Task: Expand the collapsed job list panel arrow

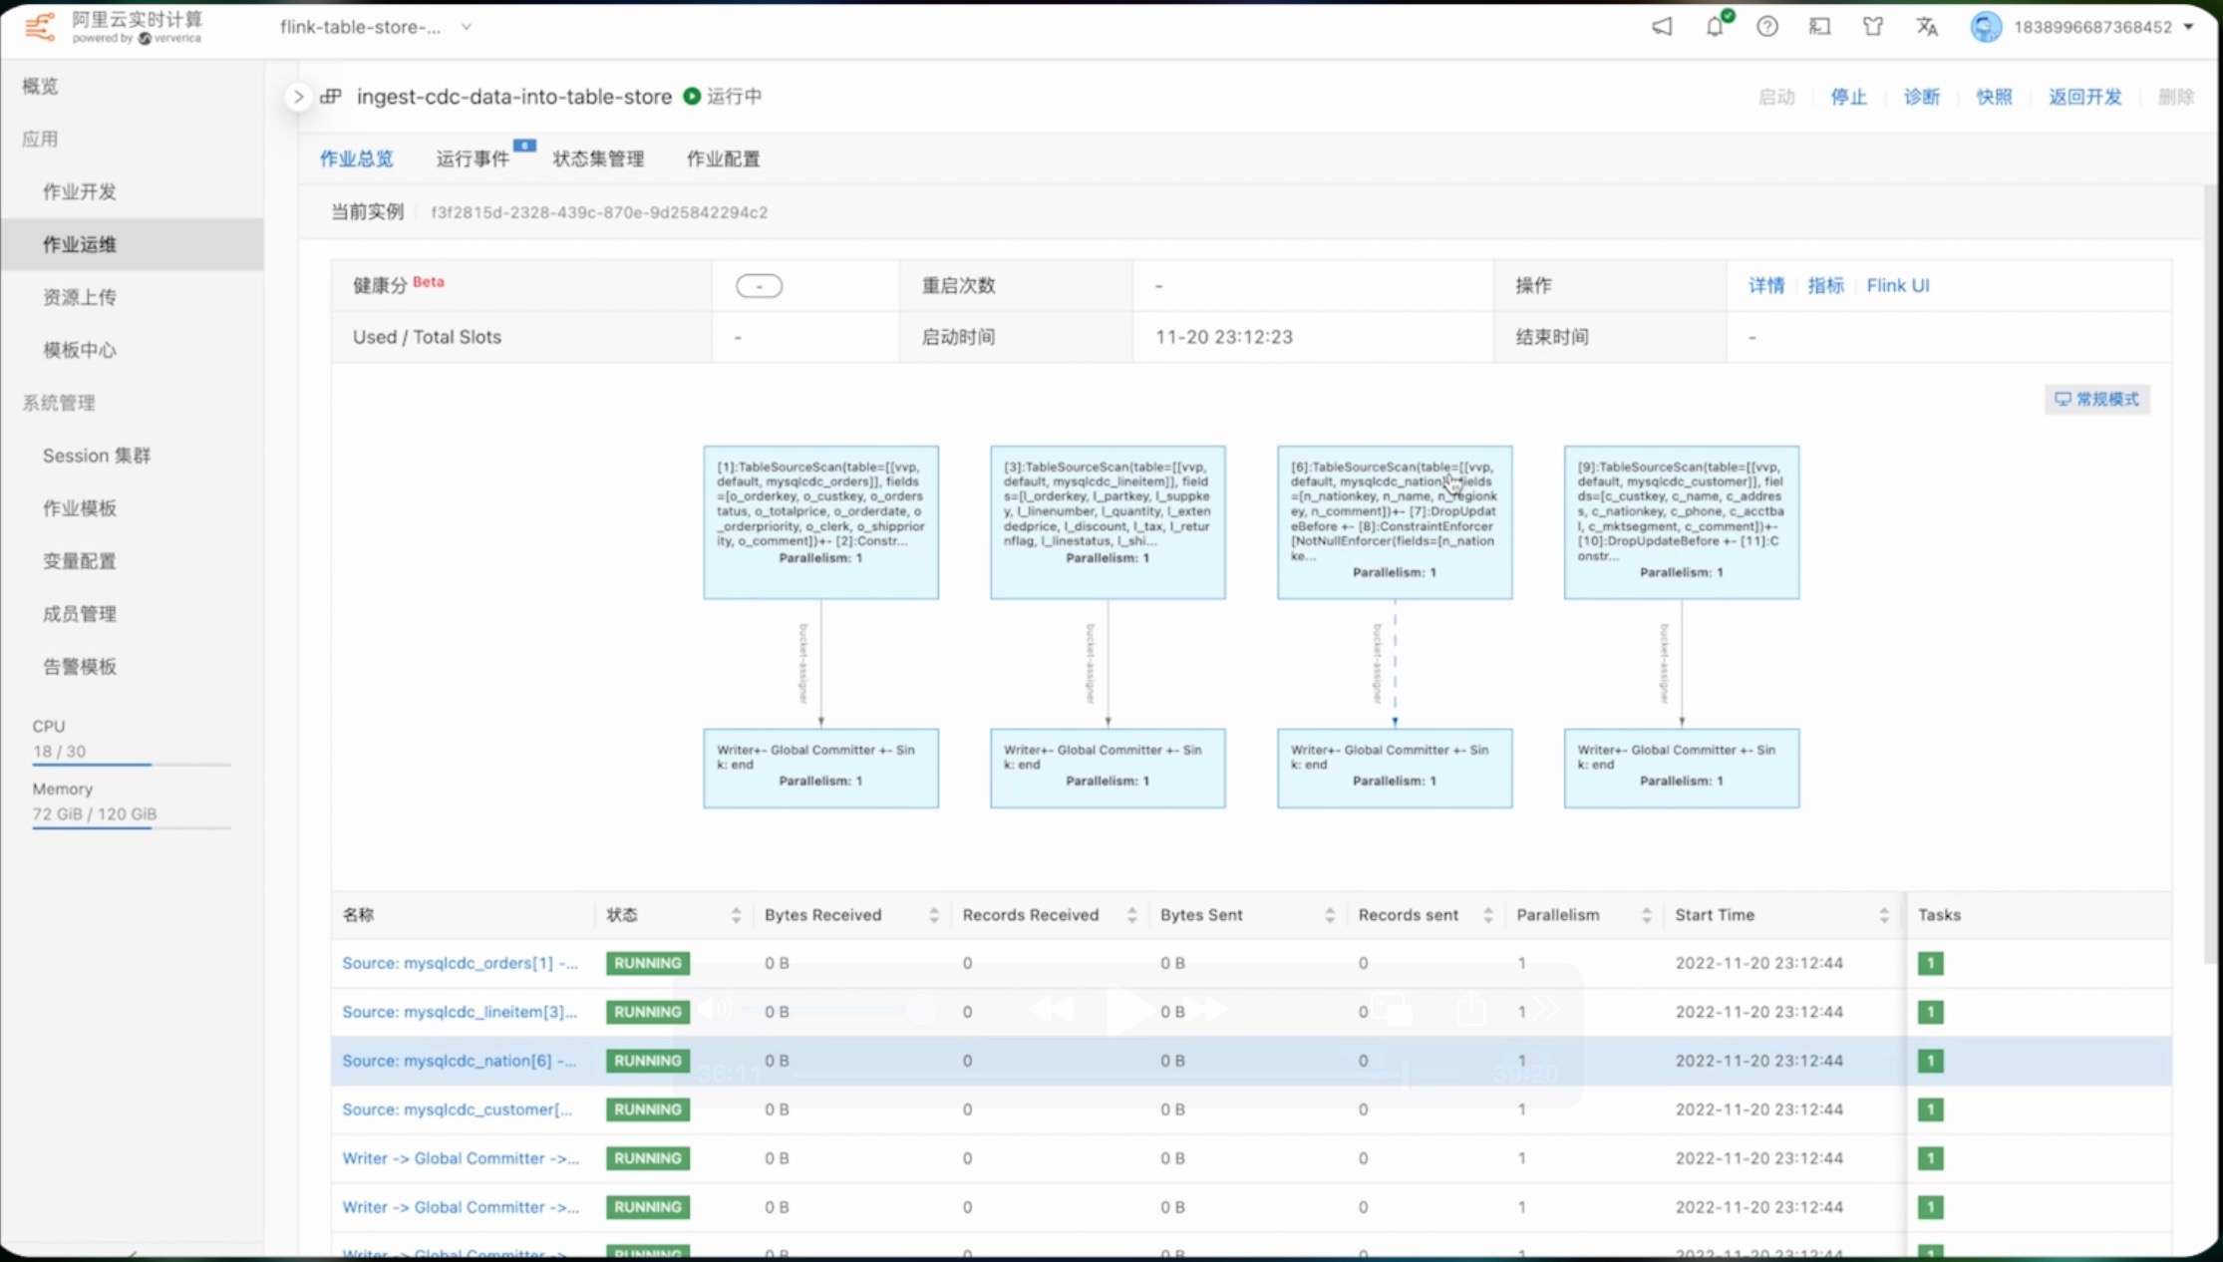Action: [x=297, y=97]
